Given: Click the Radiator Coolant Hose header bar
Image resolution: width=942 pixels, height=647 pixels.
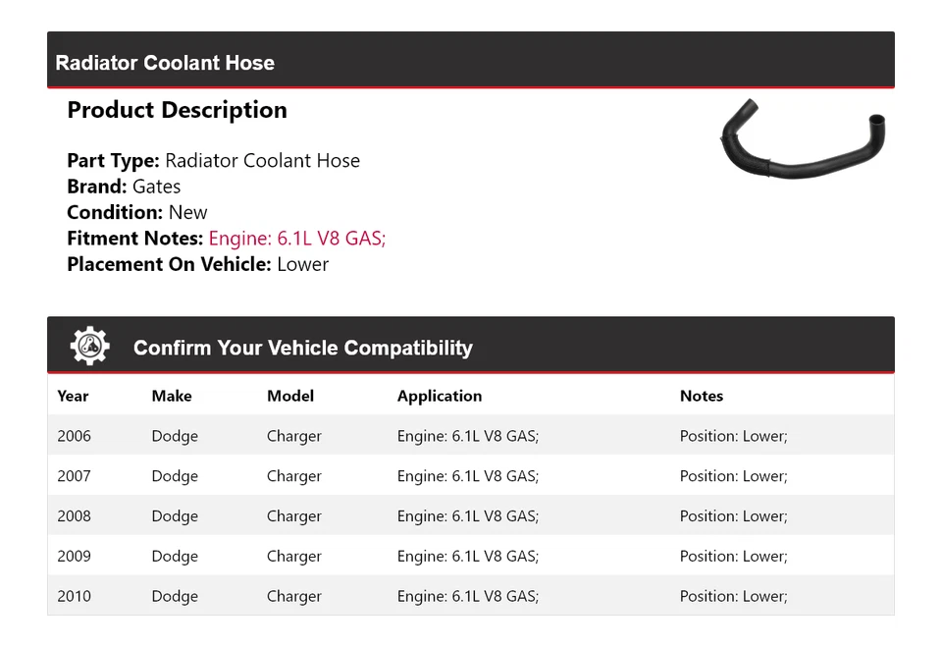Looking at the screenshot, I should (x=470, y=62).
